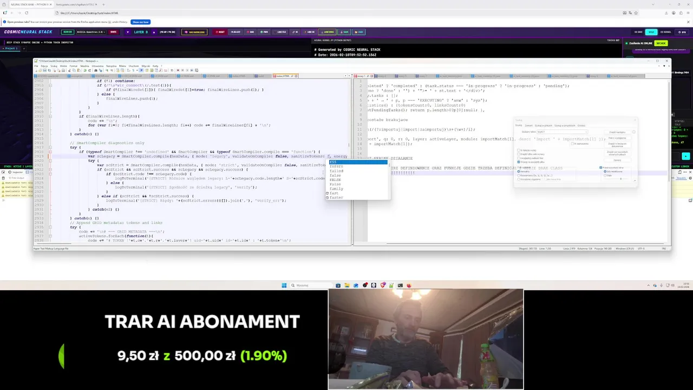Toggle 'W zaznaczeniu' checkbox in Find dialog

pyautogui.click(x=572, y=144)
